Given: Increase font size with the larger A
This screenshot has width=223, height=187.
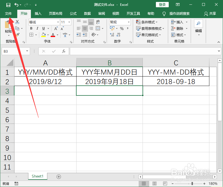Looking at the screenshot, I should click(56, 28).
